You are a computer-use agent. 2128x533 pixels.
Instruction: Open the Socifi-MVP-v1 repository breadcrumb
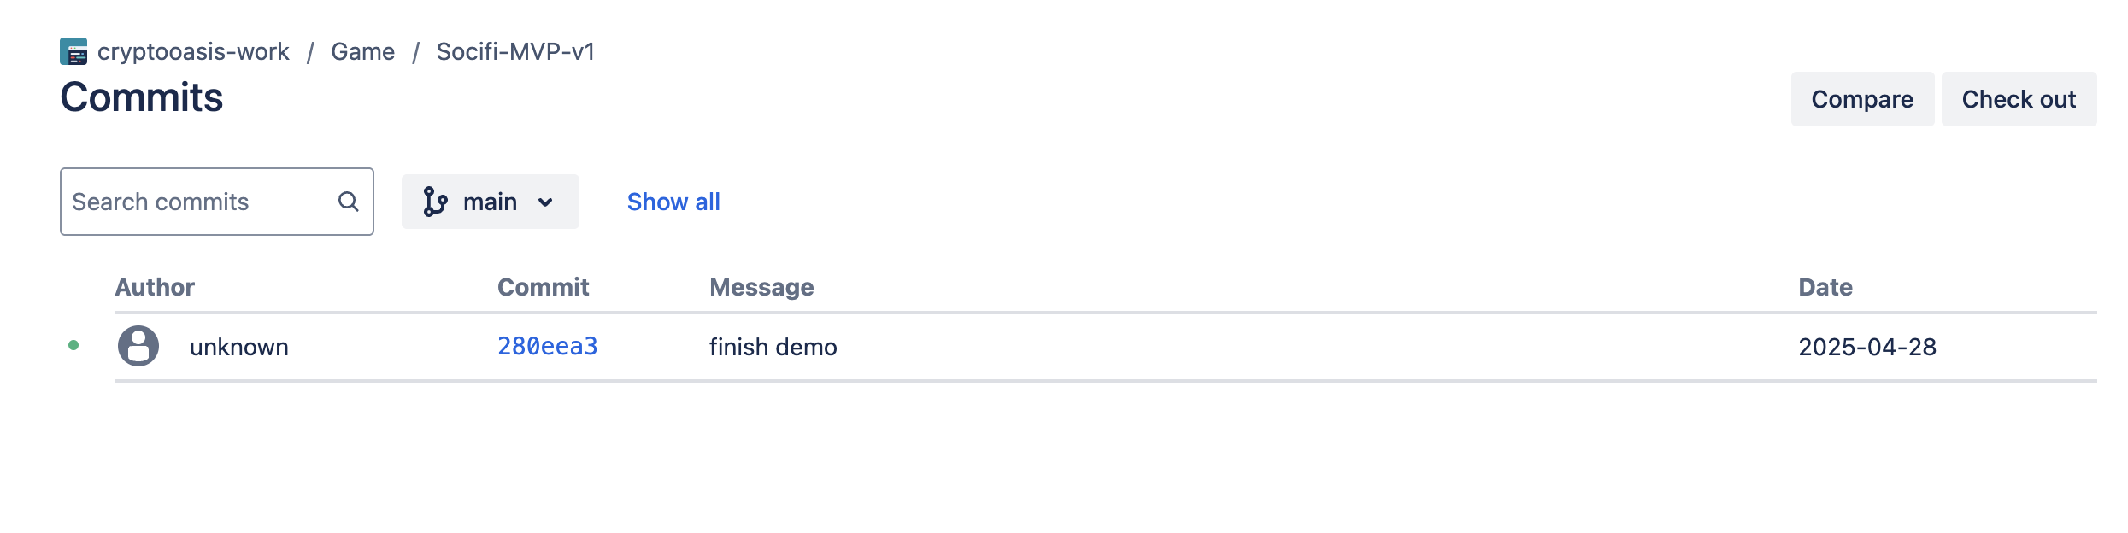[515, 51]
